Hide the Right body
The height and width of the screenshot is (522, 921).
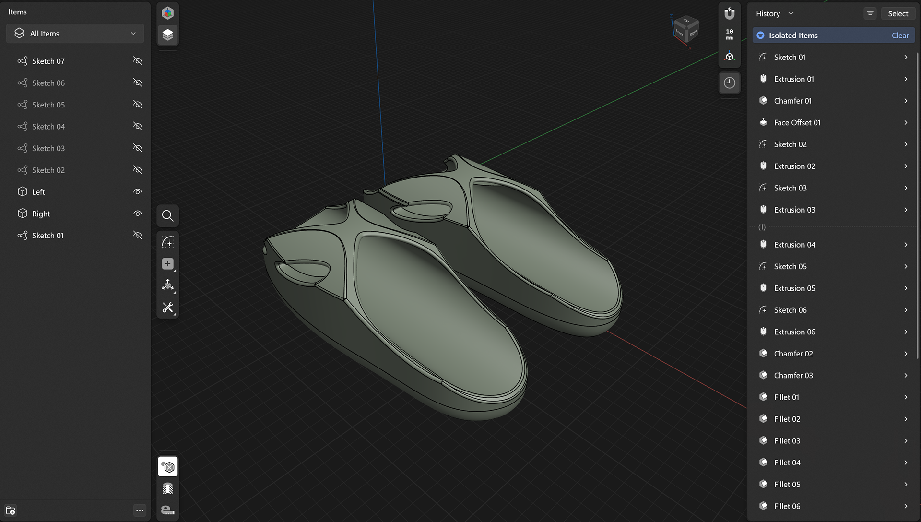pyautogui.click(x=138, y=214)
